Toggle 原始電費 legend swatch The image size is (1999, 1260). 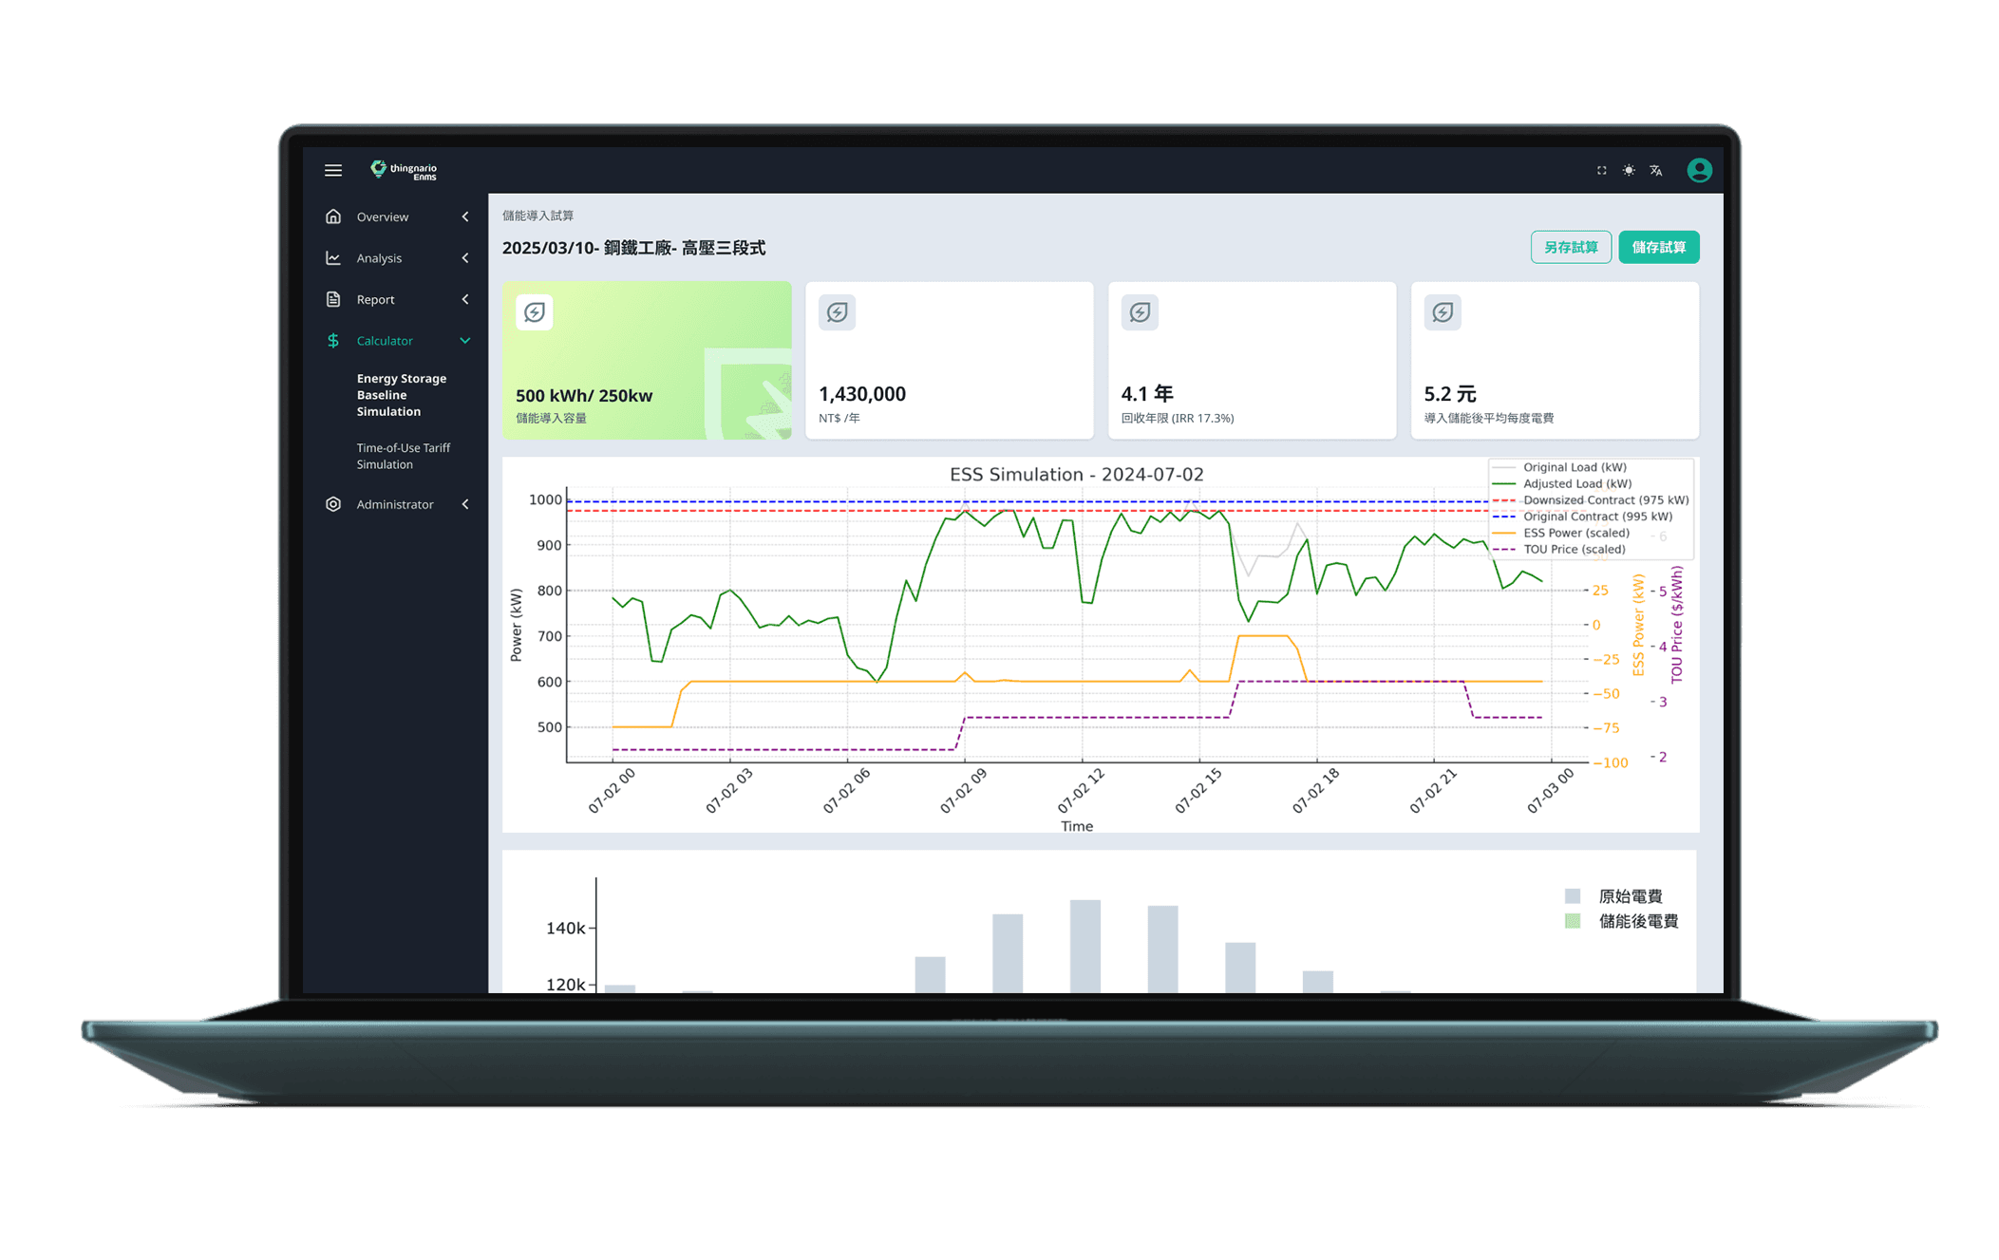click(x=1573, y=896)
